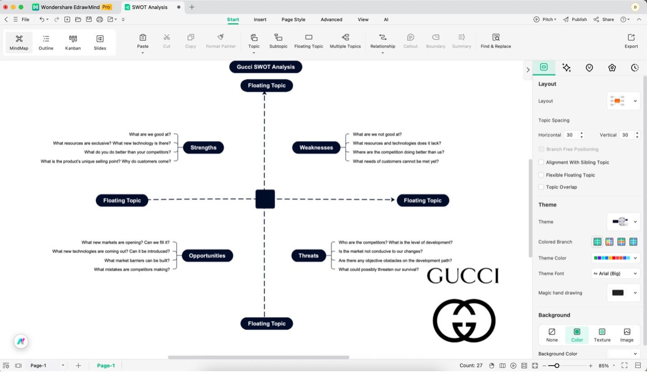
Task: Set background to None
Action: (552, 335)
